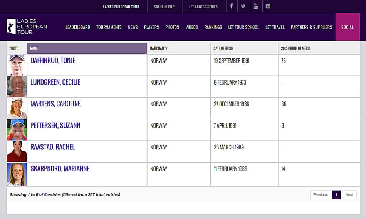The height and width of the screenshot is (219, 366).
Task: Sort table by the Name column header
Action: pos(87,48)
